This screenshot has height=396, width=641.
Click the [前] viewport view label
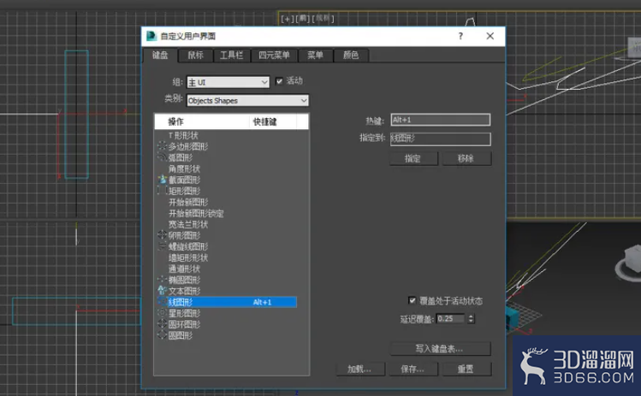coord(302,19)
